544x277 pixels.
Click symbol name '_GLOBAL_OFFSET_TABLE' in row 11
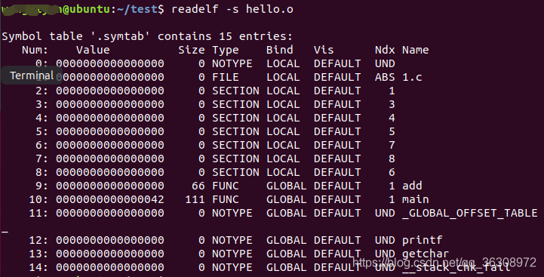pos(470,213)
